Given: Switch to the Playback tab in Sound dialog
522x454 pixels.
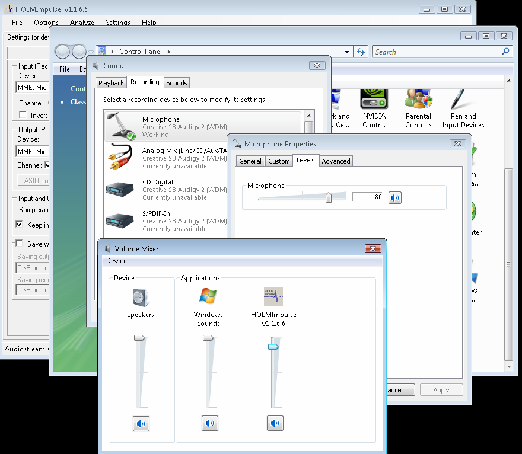Looking at the screenshot, I should pos(111,83).
